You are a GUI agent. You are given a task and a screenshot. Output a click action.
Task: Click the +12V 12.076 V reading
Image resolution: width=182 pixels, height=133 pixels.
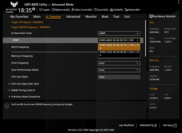click(x=154, y=98)
